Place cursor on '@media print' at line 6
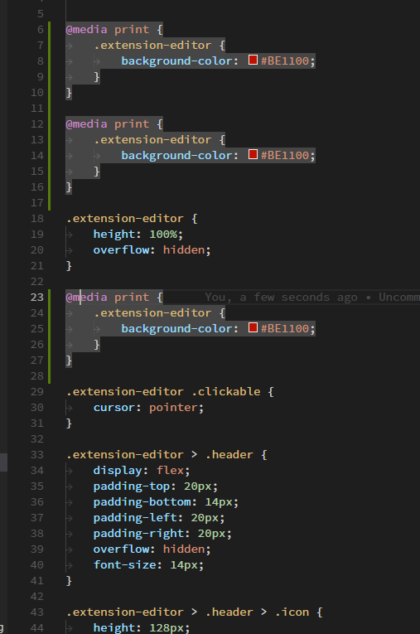The image size is (420, 634). tap(108, 30)
